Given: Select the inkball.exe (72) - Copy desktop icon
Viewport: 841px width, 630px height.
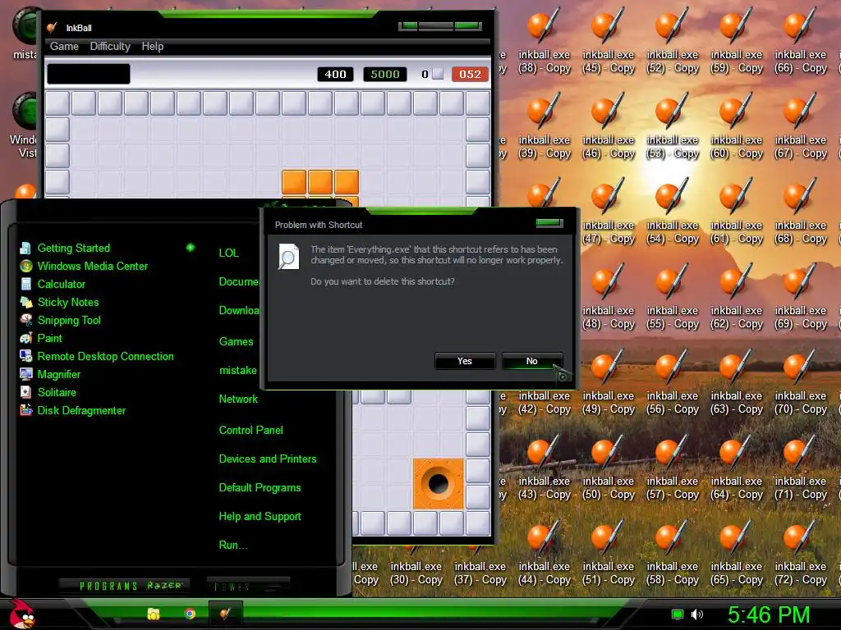Looking at the screenshot, I should tap(800, 553).
